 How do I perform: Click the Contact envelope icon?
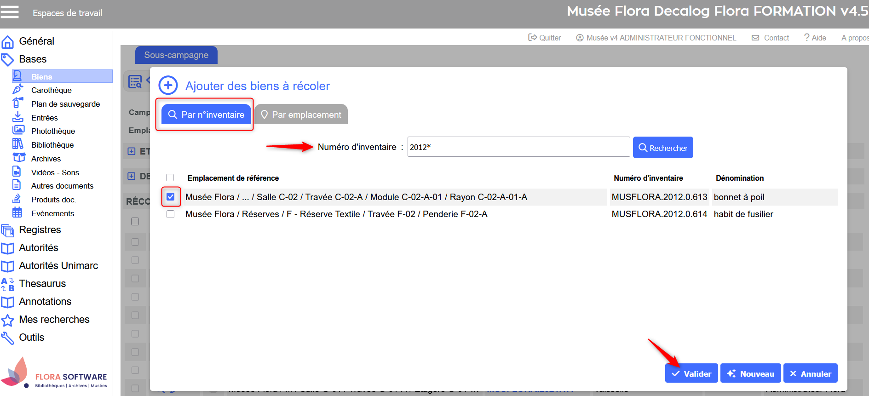tap(755, 38)
